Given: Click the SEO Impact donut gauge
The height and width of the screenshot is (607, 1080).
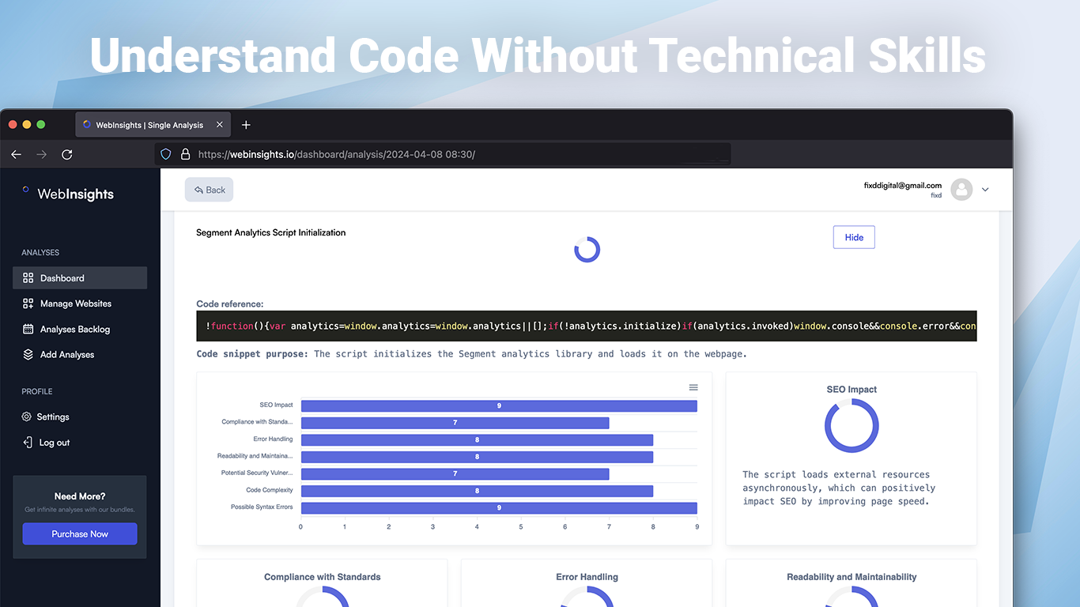Looking at the screenshot, I should (x=852, y=426).
